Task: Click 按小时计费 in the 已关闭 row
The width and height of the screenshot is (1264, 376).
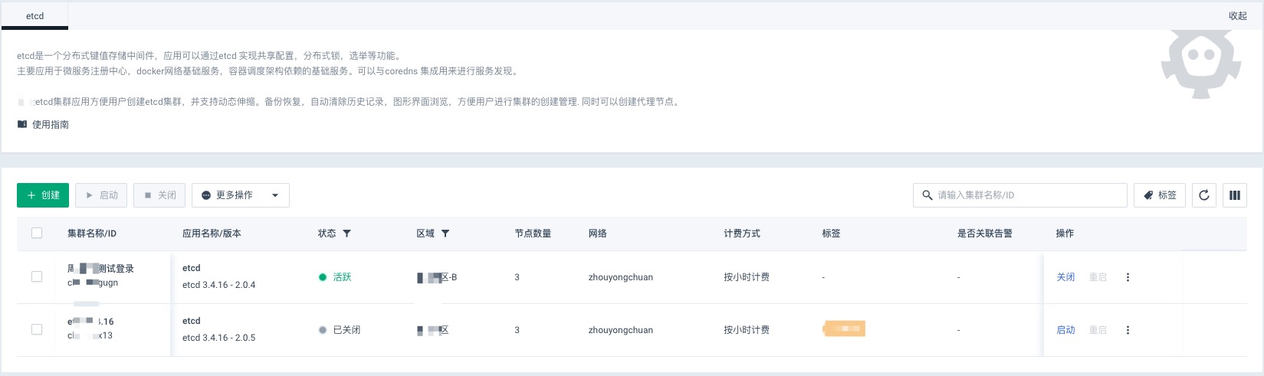Action: point(747,330)
